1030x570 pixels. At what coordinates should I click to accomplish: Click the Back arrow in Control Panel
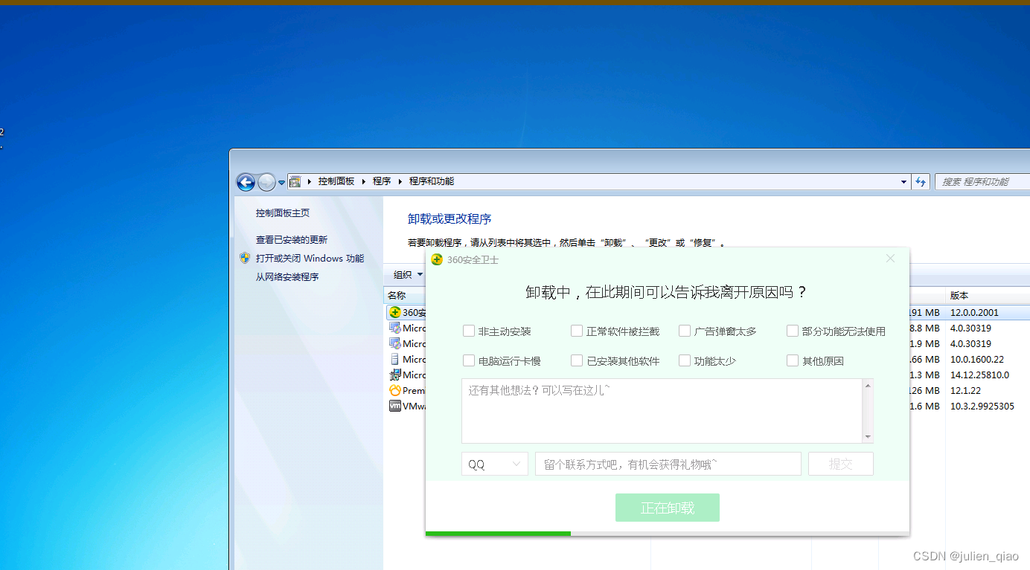tap(246, 181)
